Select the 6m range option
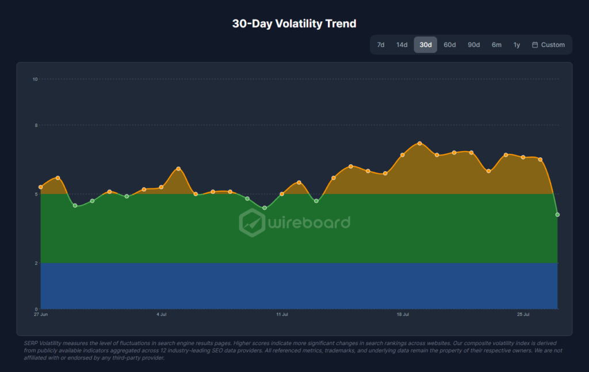The height and width of the screenshot is (372, 589). point(496,45)
